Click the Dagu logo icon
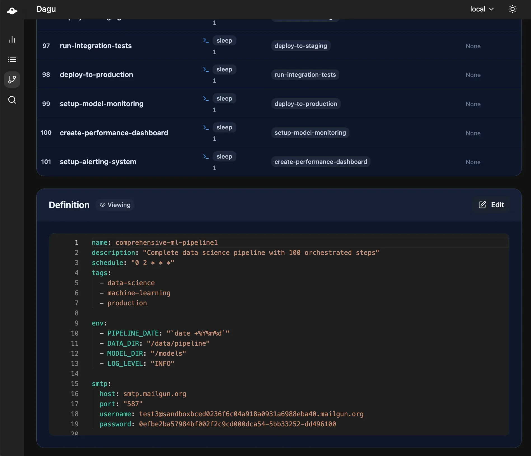 pyautogui.click(x=12, y=11)
